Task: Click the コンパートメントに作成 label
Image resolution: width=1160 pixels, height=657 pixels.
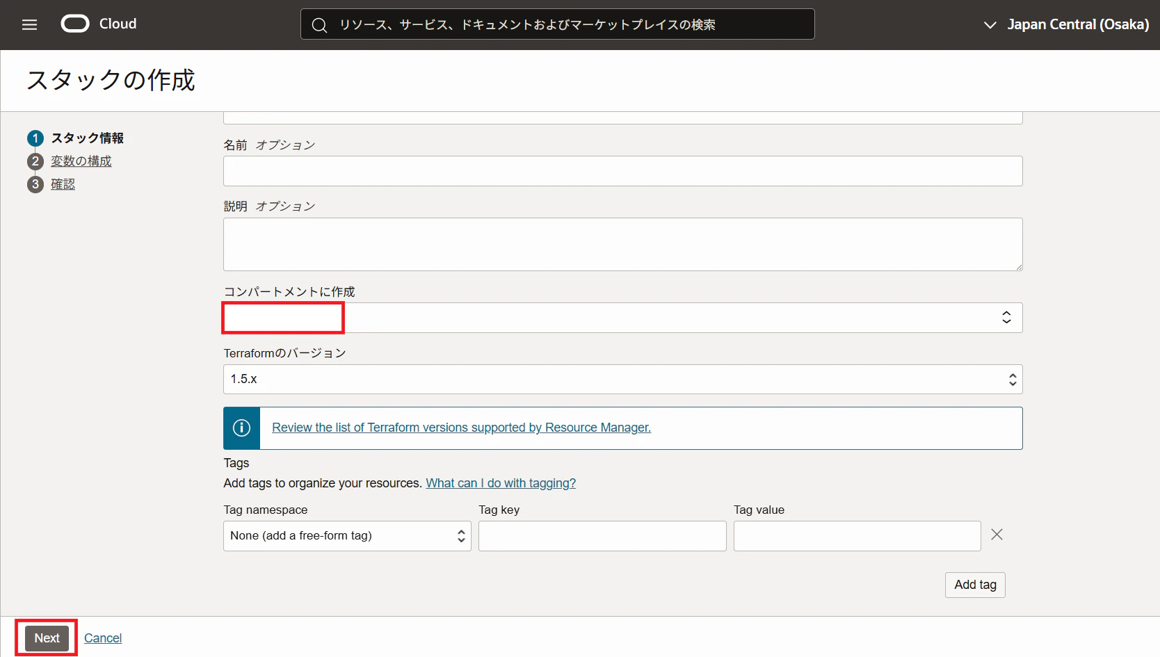Action: pyautogui.click(x=289, y=292)
